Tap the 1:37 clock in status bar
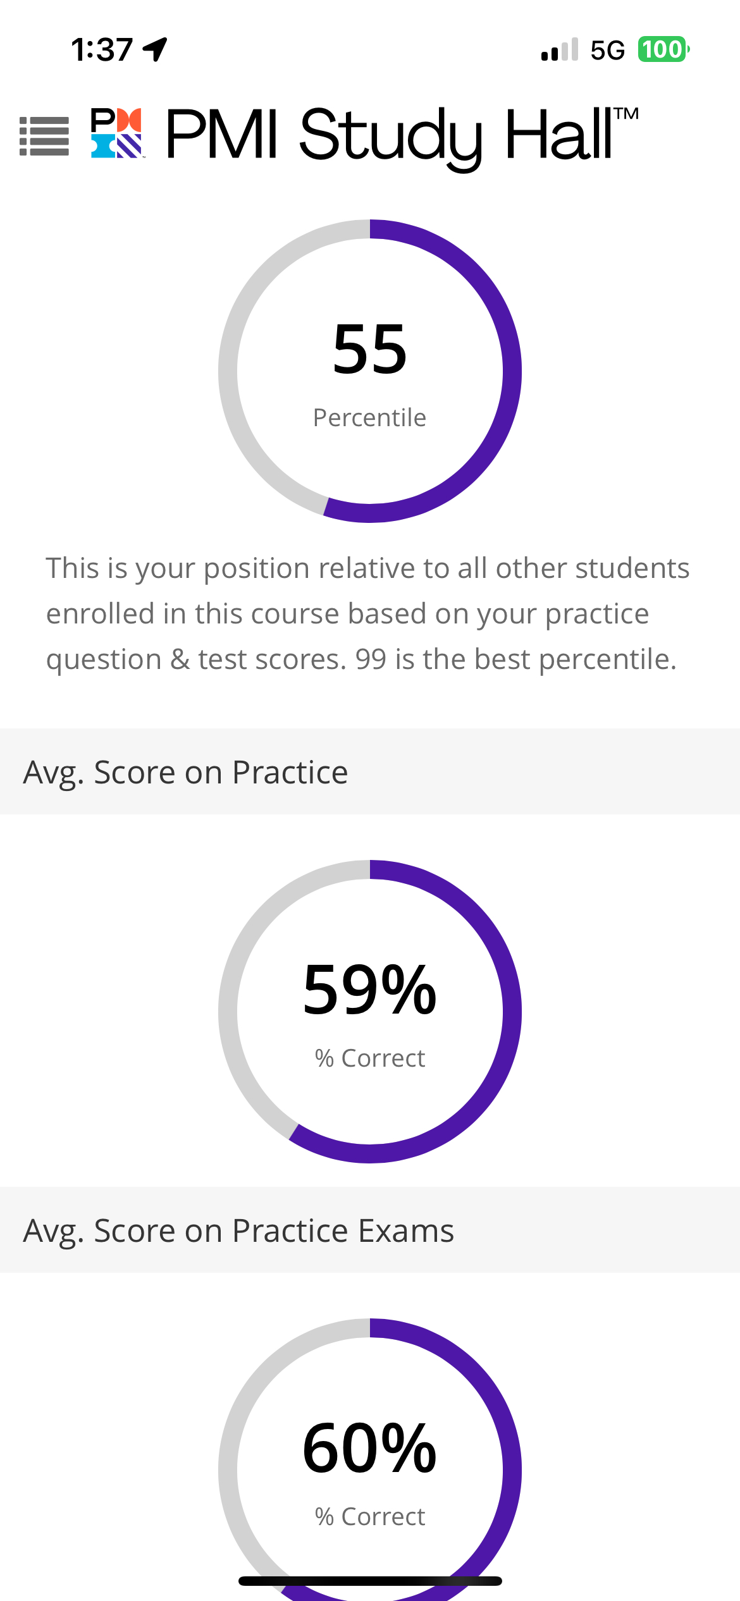Viewport: 740px width, 1601px height. [x=101, y=49]
